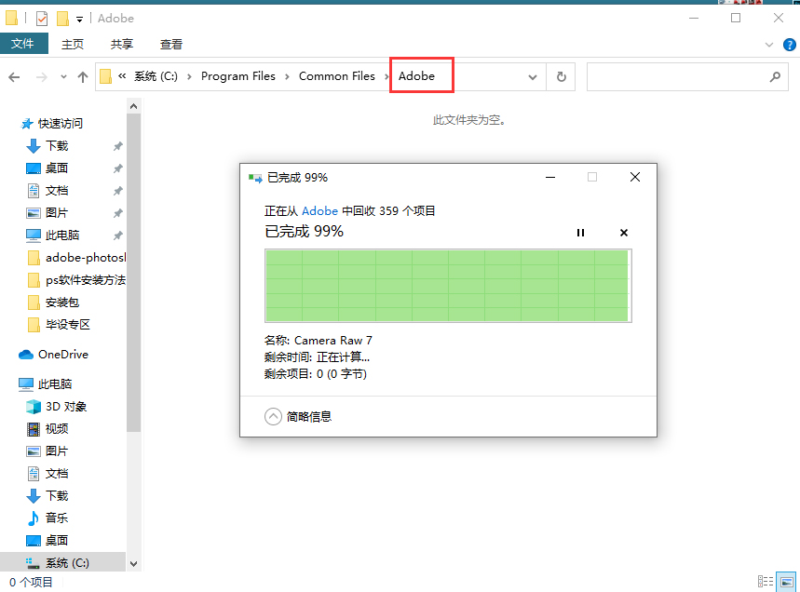The image size is (800, 592).
Task: Refresh the current folder
Action: point(561,77)
